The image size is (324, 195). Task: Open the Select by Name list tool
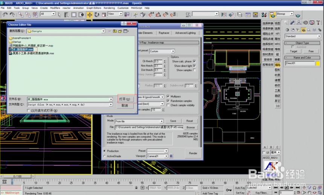coord(66,14)
